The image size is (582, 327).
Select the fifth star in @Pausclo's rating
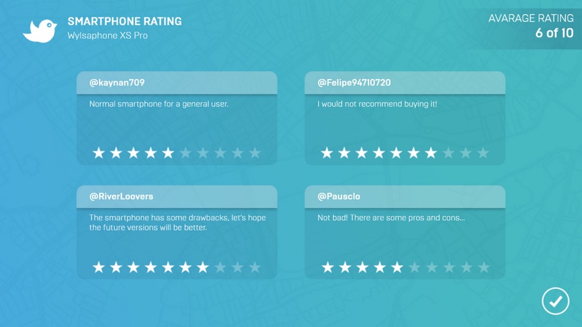pyautogui.click(x=397, y=266)
